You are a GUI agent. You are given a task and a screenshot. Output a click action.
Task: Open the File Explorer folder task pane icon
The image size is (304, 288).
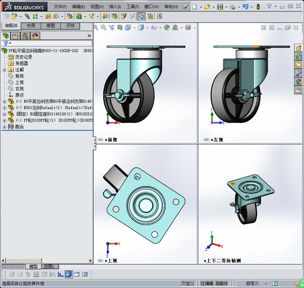(299, 65)
